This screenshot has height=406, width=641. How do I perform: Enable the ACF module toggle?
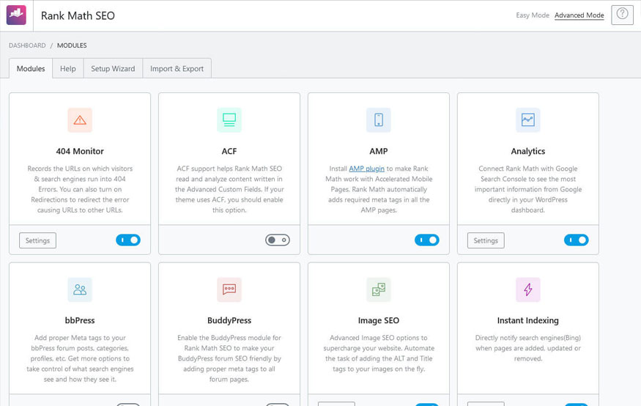(x=278, y=240)
